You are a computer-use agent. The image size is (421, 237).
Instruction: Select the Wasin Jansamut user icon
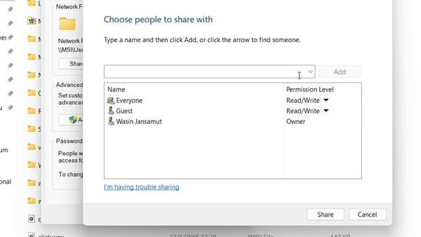111,121
